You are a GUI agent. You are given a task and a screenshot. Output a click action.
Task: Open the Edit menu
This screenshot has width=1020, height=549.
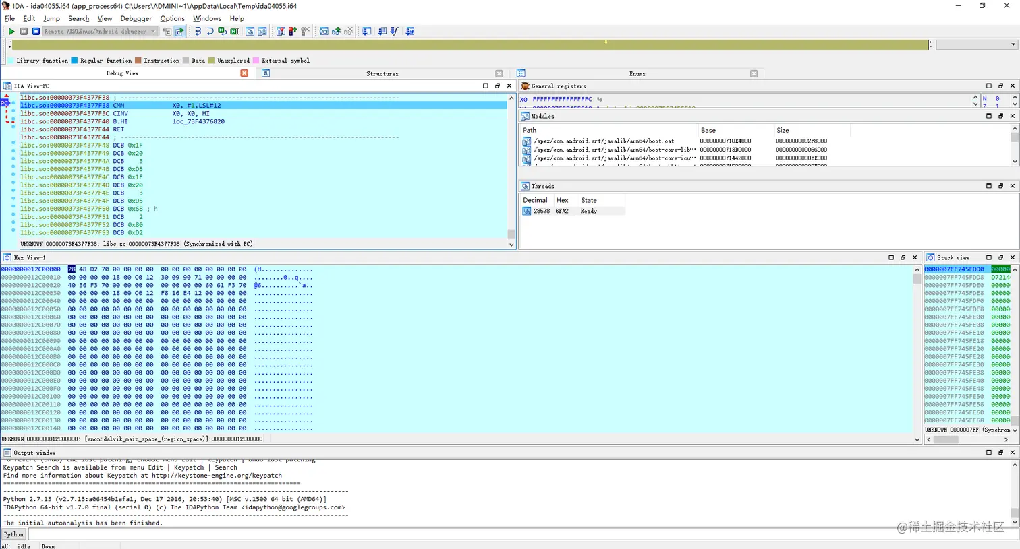click(29, 18)
